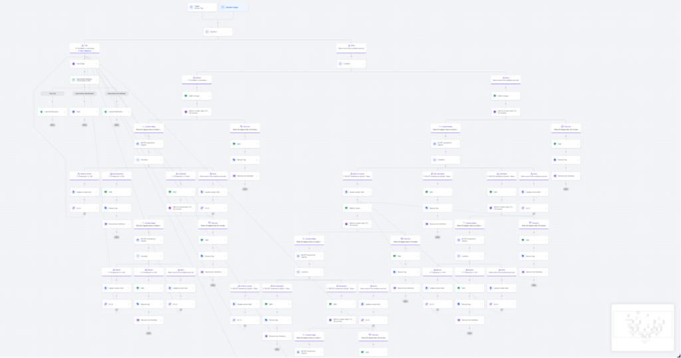
Task: Click plus connector directly below SMS For Name
Action: [x=505, y=104]
